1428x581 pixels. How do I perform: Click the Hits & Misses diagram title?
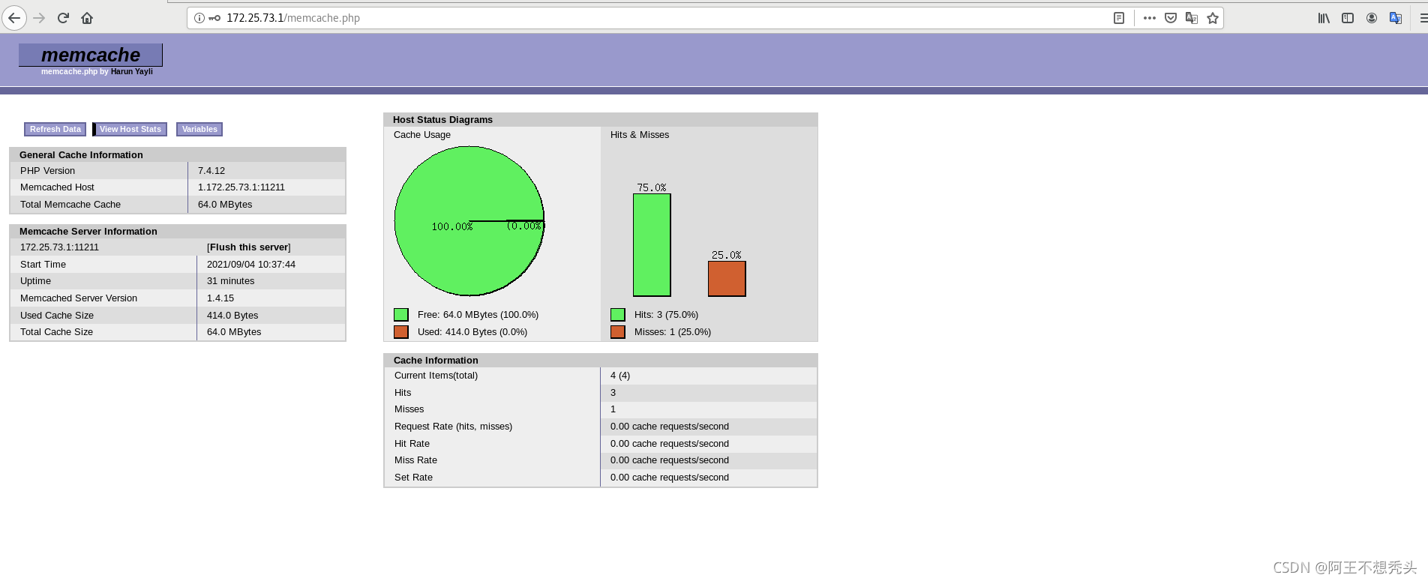tap(640, 135)
